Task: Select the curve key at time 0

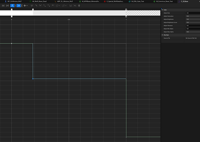Action: pyautogui.click(x=12, y=44)
